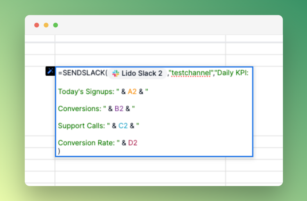Click the magic wand icon beside the formula
This screenshot has height=201, width=307.
pyautogui.click(x=50, y=71)
